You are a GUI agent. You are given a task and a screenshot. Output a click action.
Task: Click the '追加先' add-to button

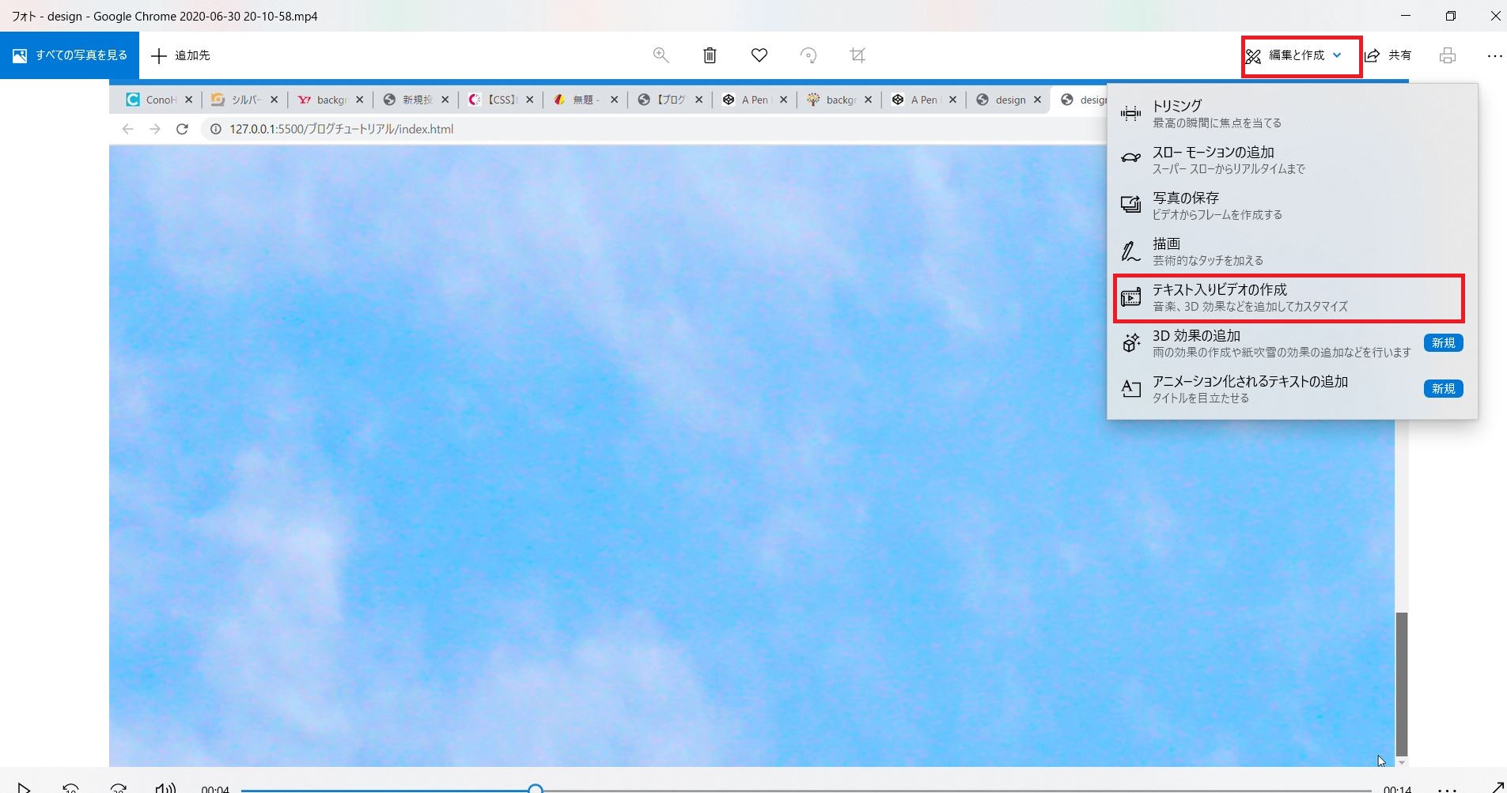(x=181, y=55)
